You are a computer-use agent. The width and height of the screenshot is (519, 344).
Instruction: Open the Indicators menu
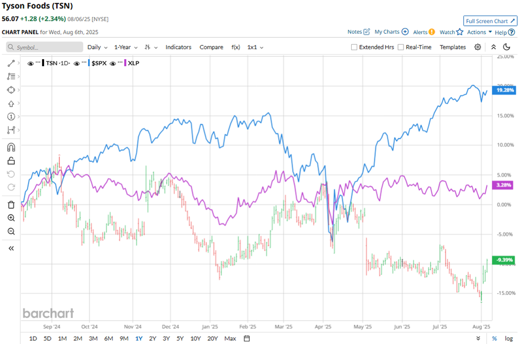pyautogui.click(x=178, y=47)
